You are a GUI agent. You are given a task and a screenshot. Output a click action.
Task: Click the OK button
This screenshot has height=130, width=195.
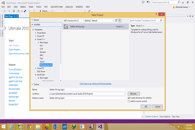tap(146, 107)
